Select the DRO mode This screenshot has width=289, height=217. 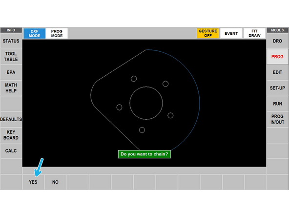pos(277,41)
